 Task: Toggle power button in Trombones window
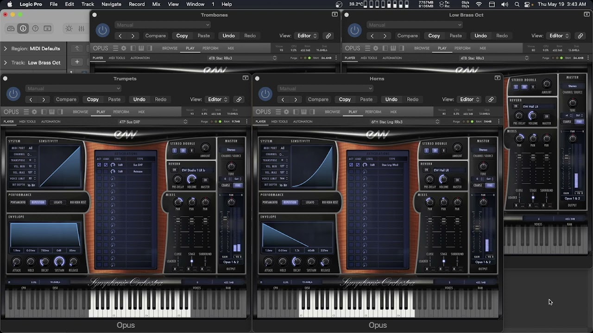102,31
